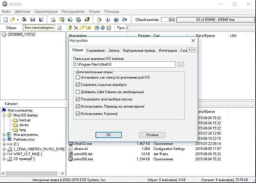Expand the 'Мои документы' tree node

(x=4, y=135)
